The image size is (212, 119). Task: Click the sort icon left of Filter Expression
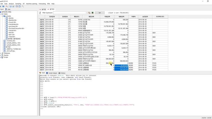click(40, 13)
